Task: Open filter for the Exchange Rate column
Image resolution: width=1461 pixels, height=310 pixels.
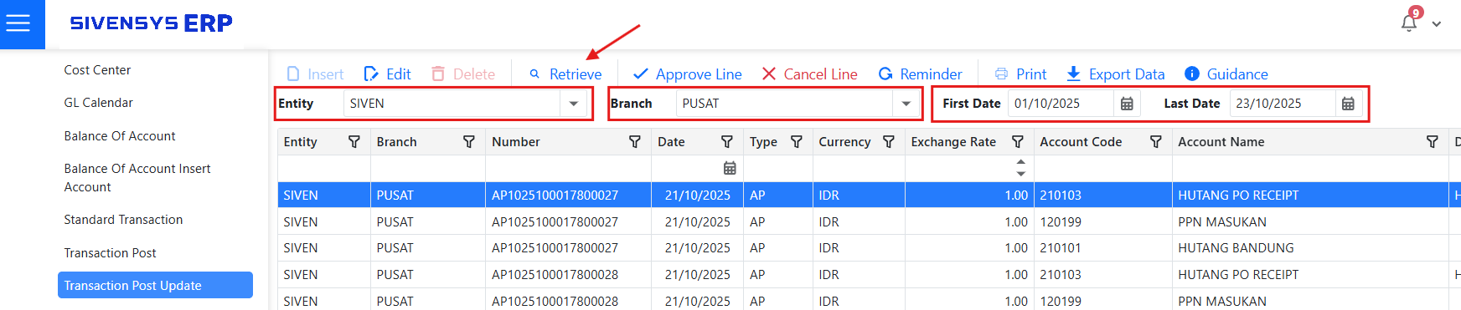Action: [1018, 142]
